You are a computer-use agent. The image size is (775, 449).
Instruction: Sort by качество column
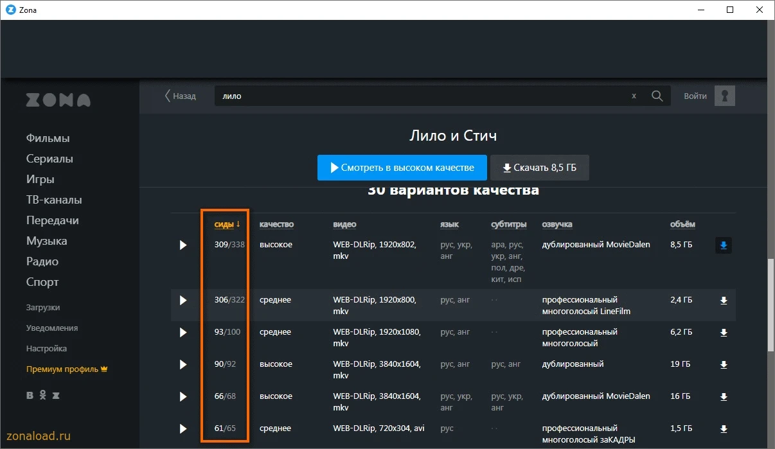pyautogui.click(x=276, y=224)
